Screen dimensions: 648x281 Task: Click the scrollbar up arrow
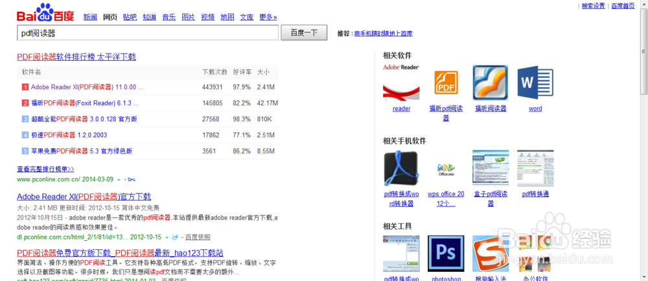pos(644,4)
